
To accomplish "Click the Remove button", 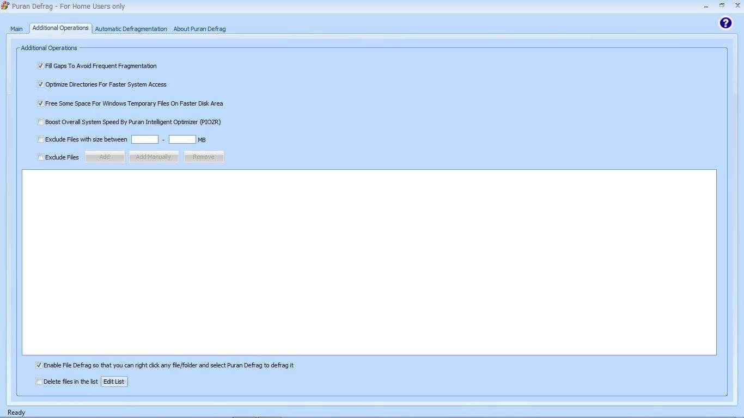I will [x=204, y=157].
